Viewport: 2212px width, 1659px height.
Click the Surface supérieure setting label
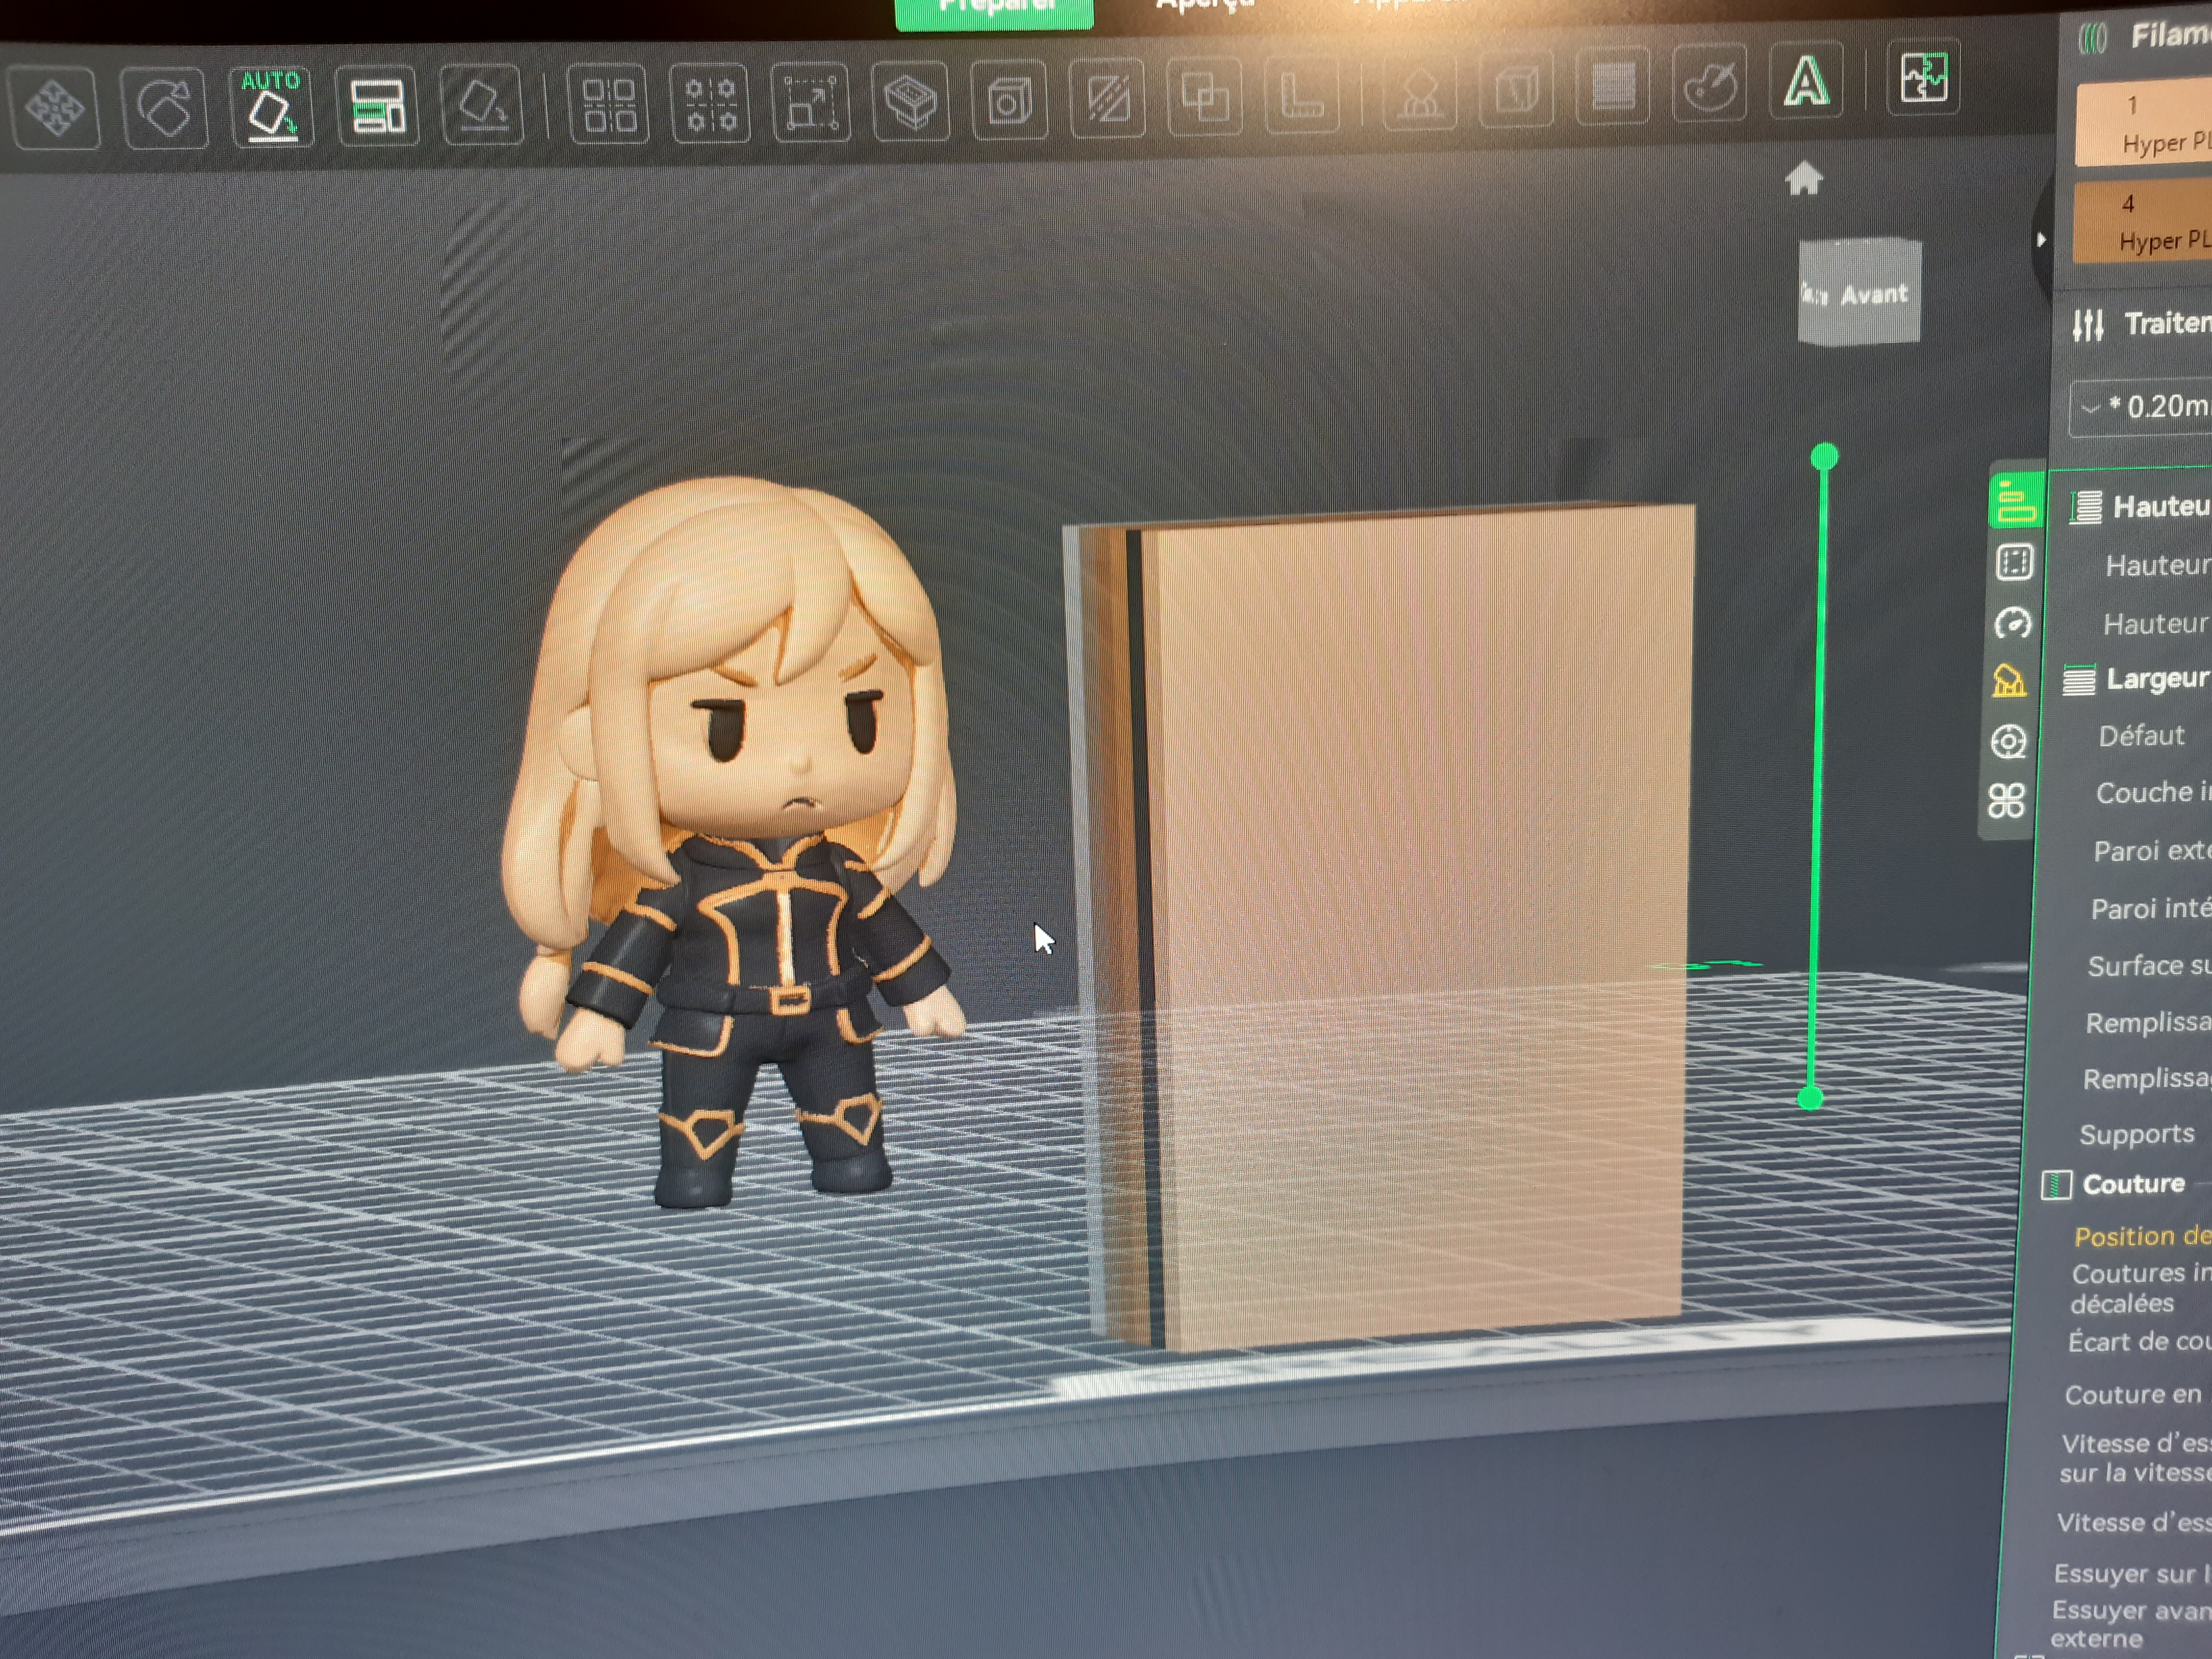tap(2149, 965)
